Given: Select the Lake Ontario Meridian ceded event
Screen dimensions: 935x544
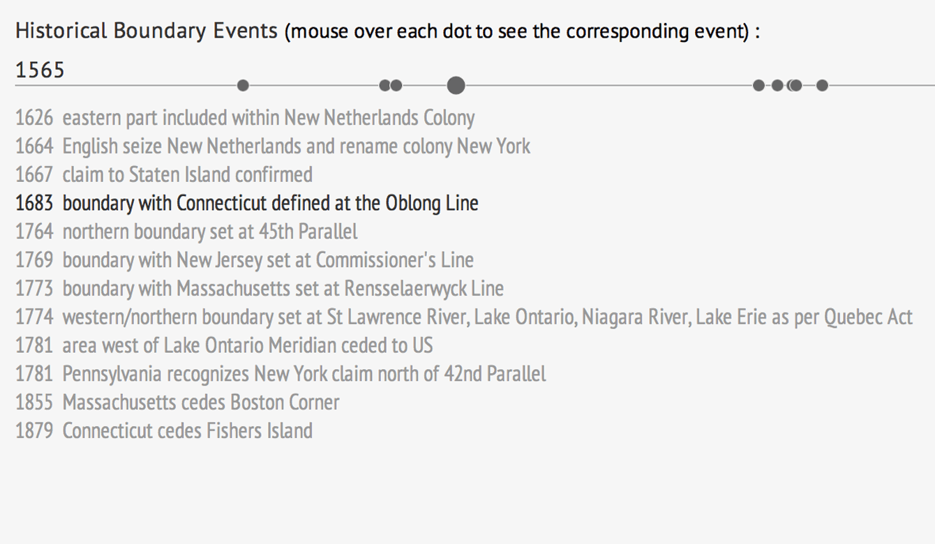Looking at the screenshot, I should 224,345.
